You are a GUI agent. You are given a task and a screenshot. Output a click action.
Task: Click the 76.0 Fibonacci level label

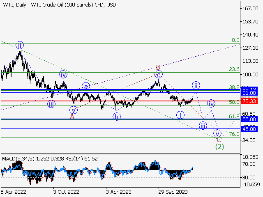tap(234, 134)
